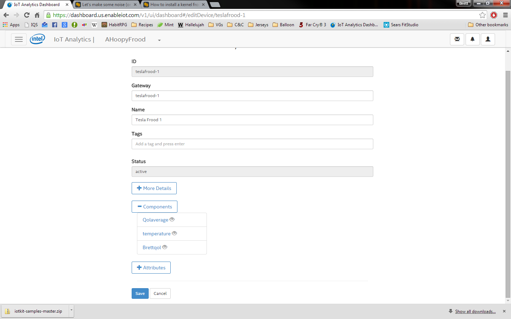Open the envelope messages icon
Screen dimensions: 511x319
pos(457,39)
